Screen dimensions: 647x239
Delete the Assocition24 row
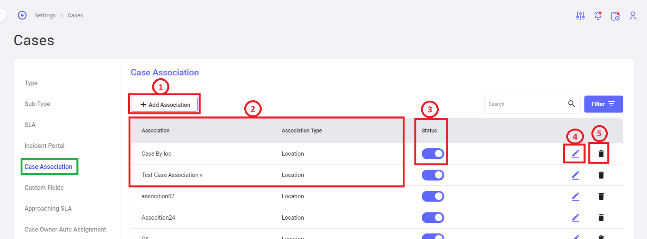(x=601, y=218)
